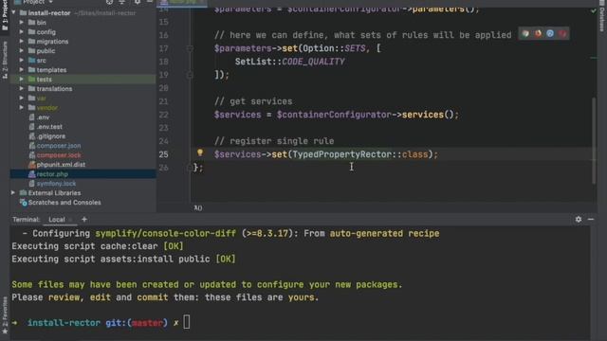The width and height of the screenshot is (607, 341).
Task: Expand the vendor folder arrow
Action: pos(22,107)
